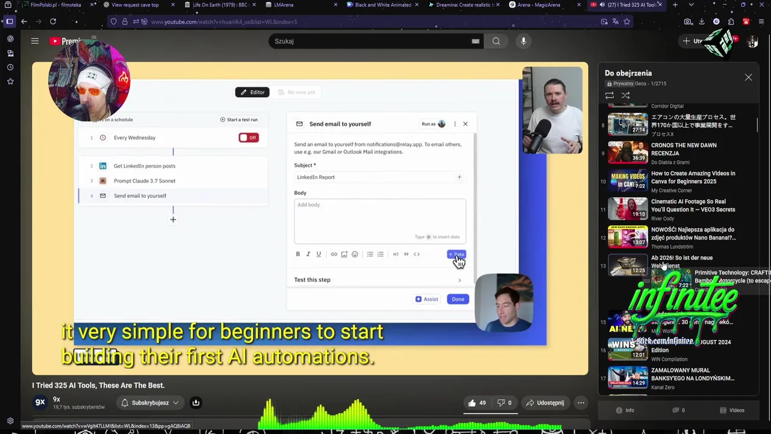This screenshot has height=434, width=771.
Task: Like the video with thumbs up
Action: 476,403
